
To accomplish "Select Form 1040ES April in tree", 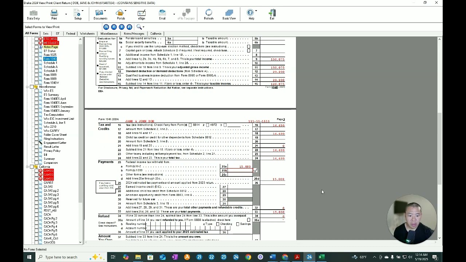I will [x=55, y=99].
